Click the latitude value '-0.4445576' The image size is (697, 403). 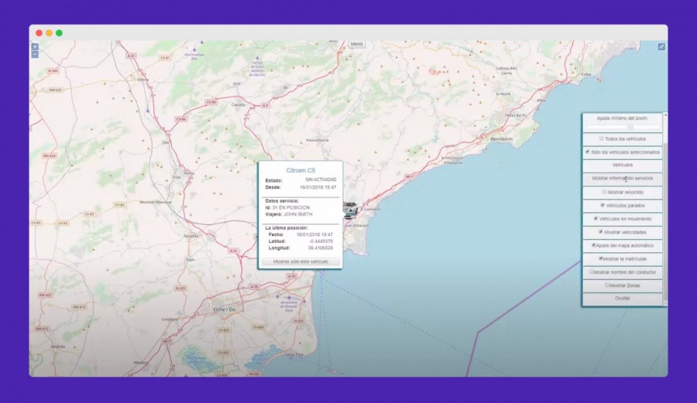(320, 241)
